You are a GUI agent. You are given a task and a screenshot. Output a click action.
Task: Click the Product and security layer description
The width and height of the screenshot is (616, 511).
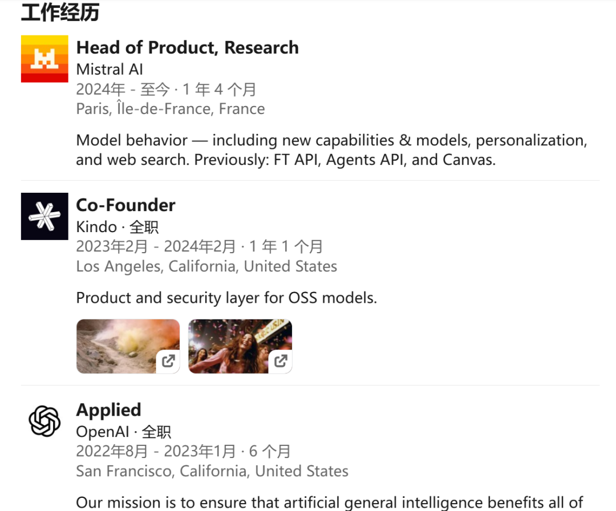tap(226, 298)
